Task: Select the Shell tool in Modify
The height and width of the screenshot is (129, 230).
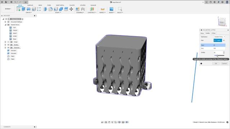Action: coord(56,9)
